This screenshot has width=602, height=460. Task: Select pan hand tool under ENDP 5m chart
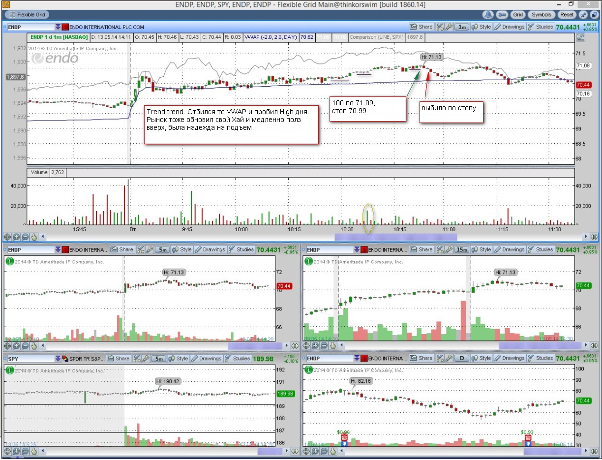(x=34, y=346)
